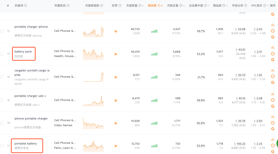Image resolution: width=278 pixels, height=154 pixels.
Task: Click help icon beside 月搜索趋势 header
Action: (102, 6)
